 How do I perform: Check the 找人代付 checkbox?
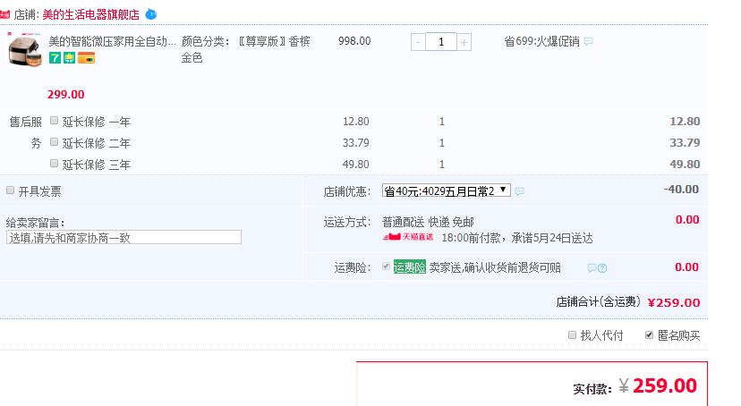click(x=572, y=334)
